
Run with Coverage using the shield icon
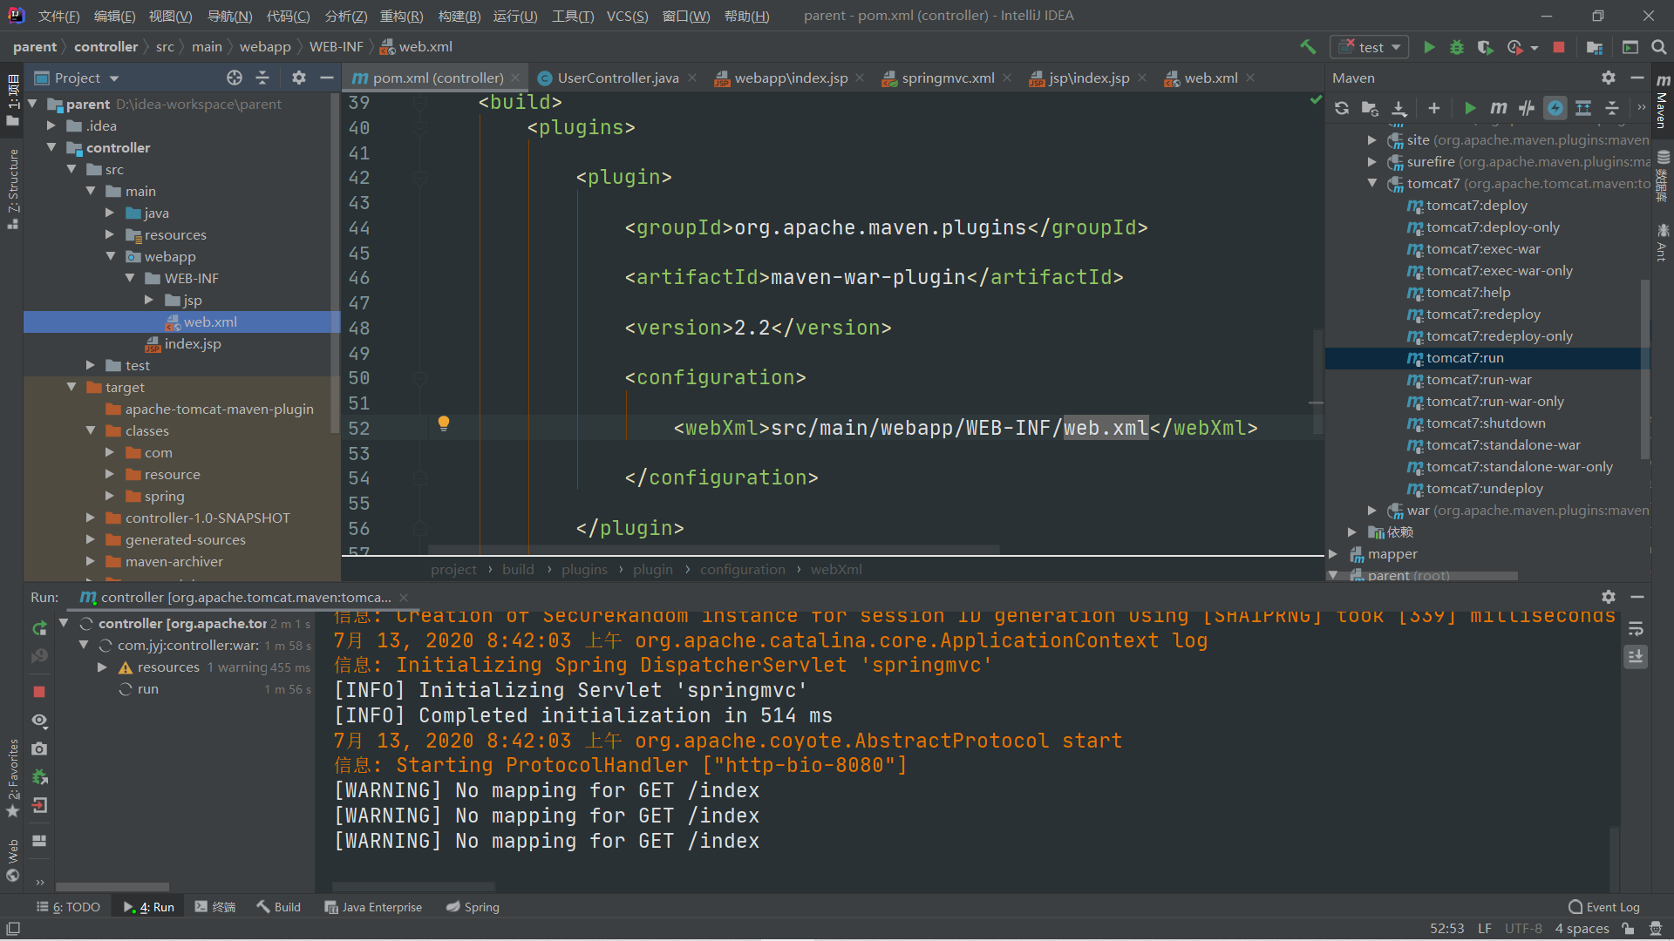[x=1485, y=47]
